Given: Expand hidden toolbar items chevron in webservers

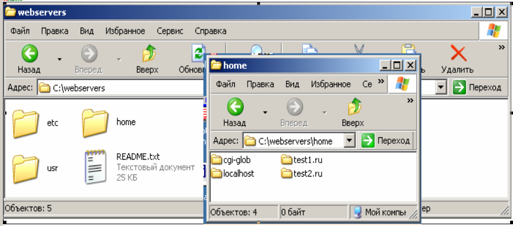Looking at the screenshot, I should click(x=501, y=48).
